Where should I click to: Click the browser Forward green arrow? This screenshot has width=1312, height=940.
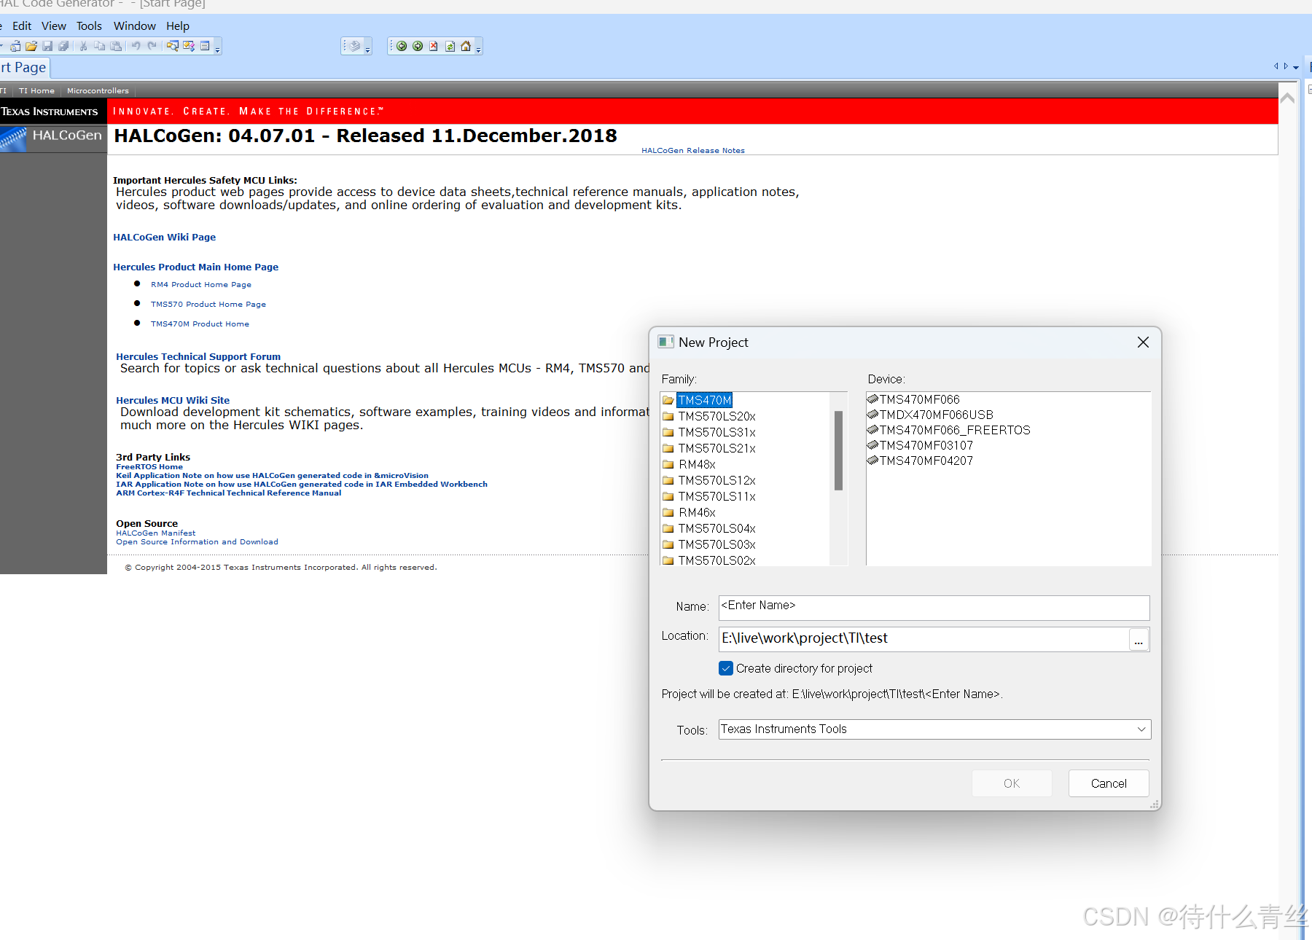tap(418, 46)
